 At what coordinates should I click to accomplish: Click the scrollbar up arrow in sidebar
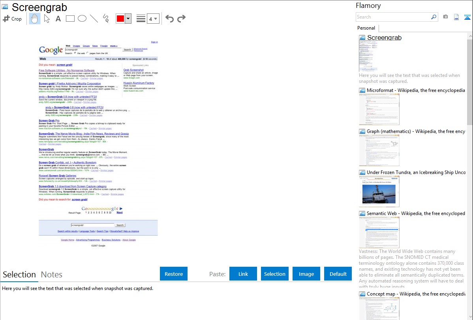(x=470, y=36)
